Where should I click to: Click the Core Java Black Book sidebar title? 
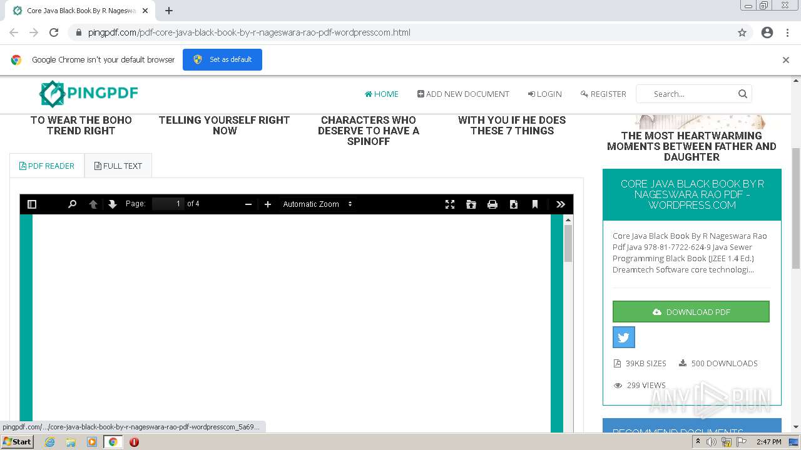pos(692,194)
